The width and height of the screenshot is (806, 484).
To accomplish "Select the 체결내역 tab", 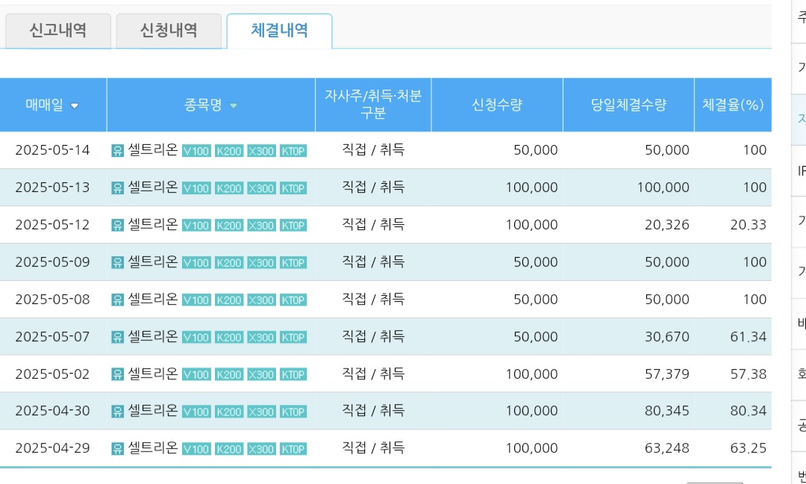I will pos(279,31).
